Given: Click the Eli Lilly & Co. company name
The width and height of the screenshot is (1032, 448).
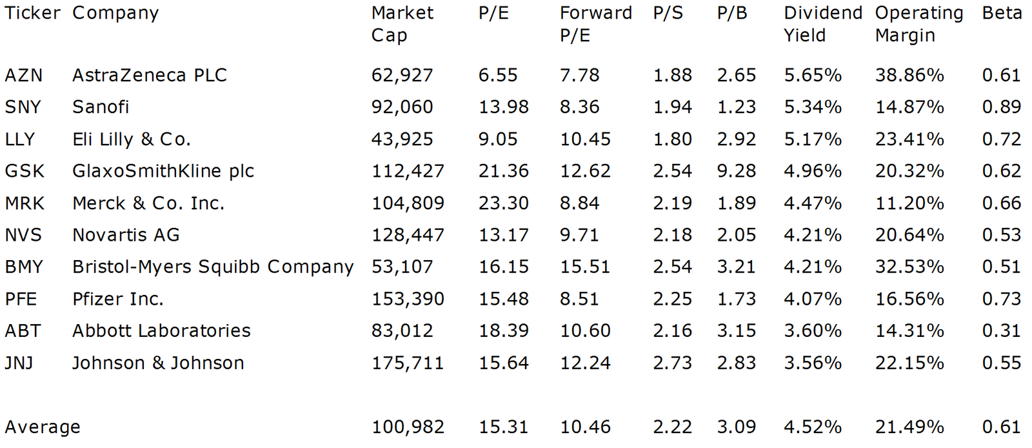Looking at the screenshot, I should (132, 139).
